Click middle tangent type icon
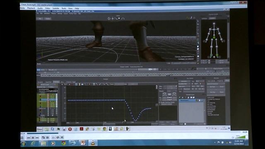Screen dimensions: 265x149 169,94
